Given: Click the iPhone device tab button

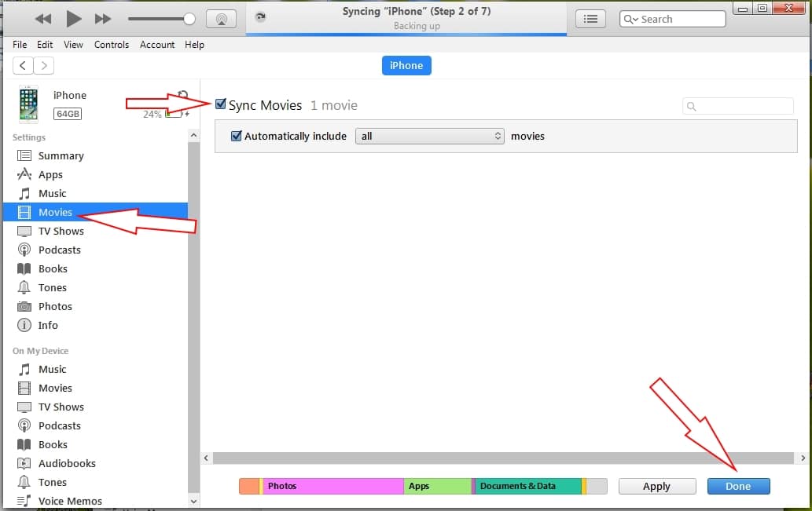Looking at the screenshot, I should 406,66.
